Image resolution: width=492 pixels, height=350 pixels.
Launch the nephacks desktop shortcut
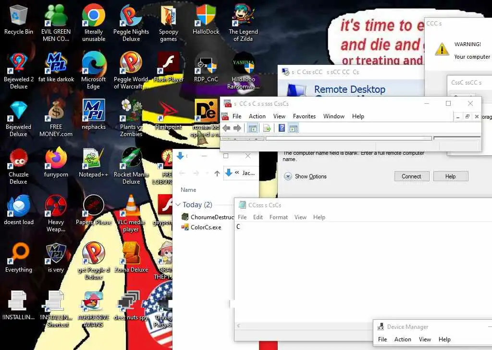(x=94, y=115)
